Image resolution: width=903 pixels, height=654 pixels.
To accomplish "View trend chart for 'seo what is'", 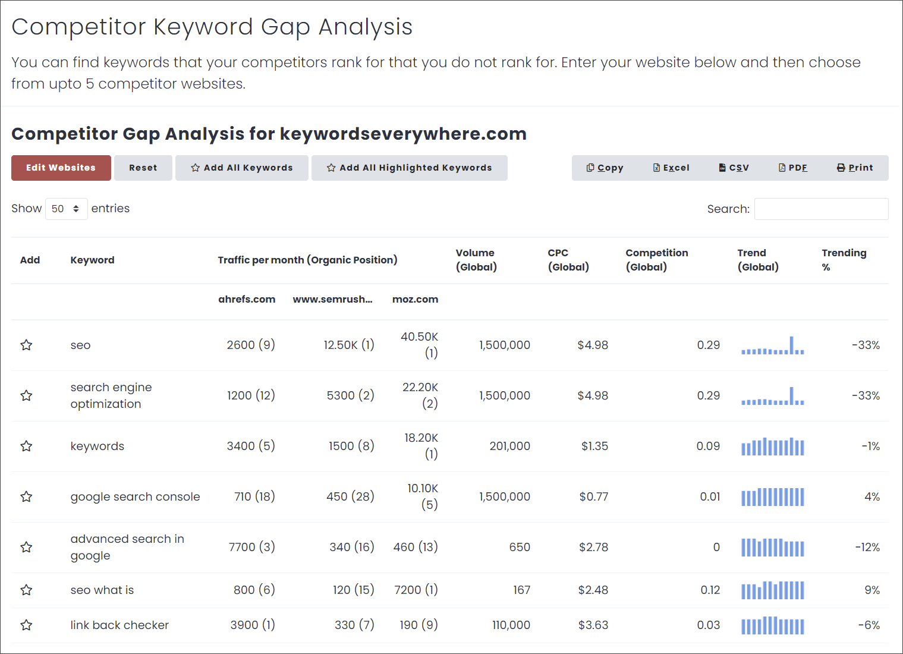I will coord(773,590).
